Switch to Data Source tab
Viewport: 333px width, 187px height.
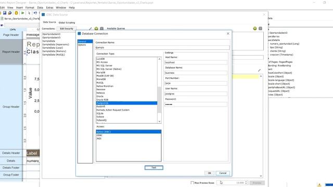click(49, 22)
